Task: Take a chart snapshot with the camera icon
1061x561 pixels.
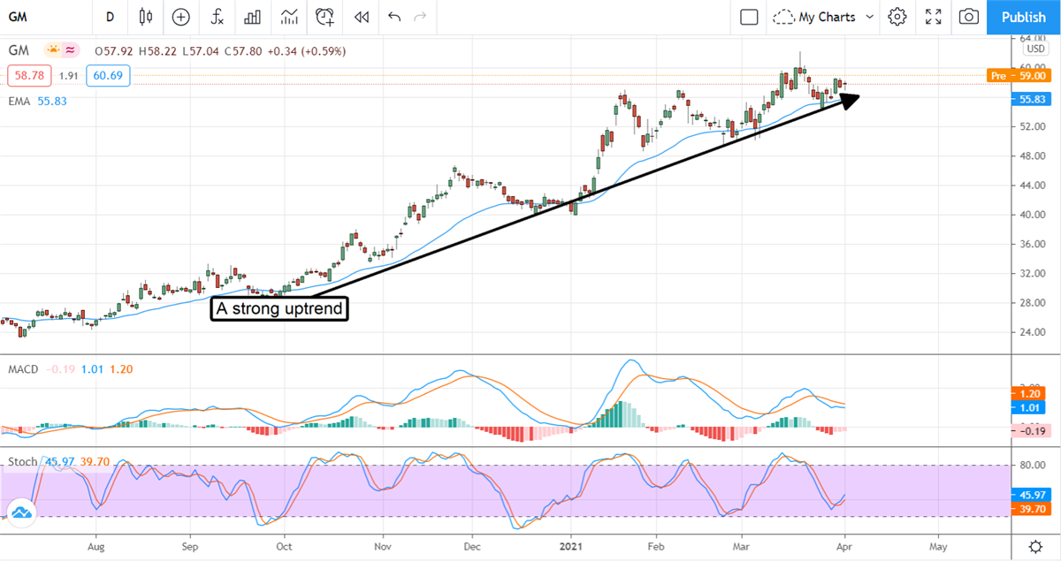Action: (x=969, y=17)
